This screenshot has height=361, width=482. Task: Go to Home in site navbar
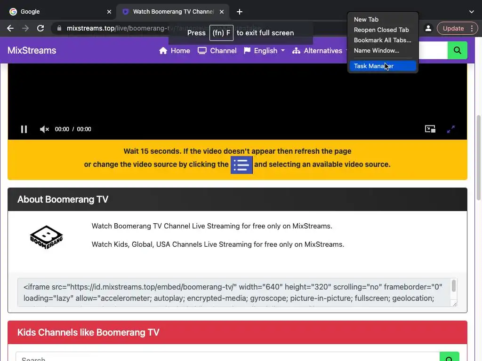175,51
